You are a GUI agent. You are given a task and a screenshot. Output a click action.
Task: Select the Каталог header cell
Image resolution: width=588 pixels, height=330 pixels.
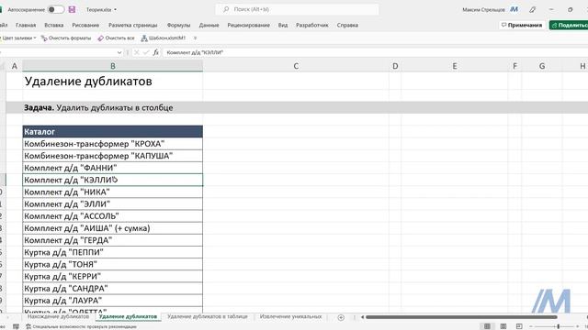pos(112,132)
